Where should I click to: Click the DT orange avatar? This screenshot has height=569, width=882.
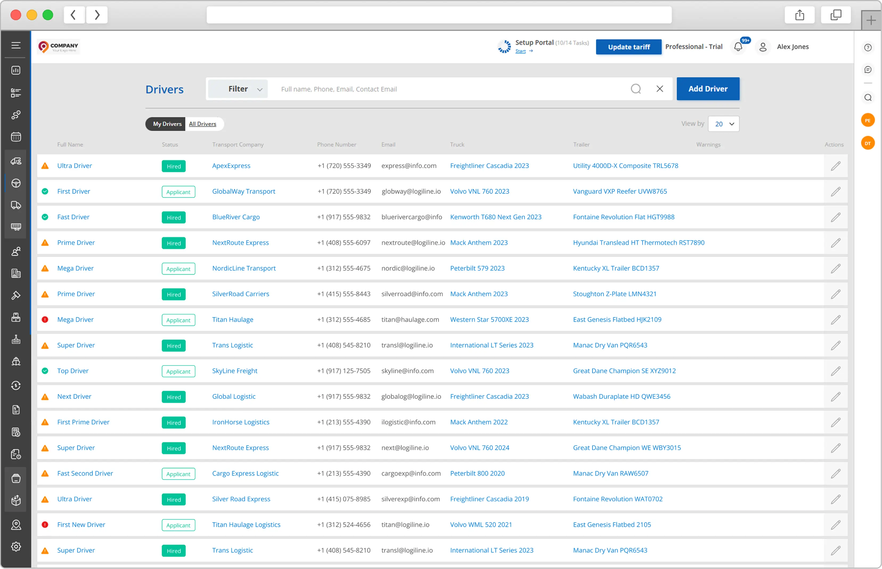(x=868, y=143)
